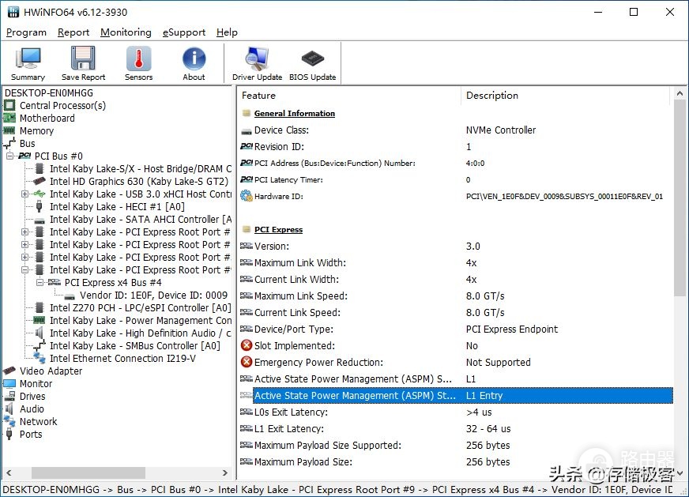Select the Maximum Link Speed row
Viewport: 689px width, 497px height.
[x=456, y=296]
